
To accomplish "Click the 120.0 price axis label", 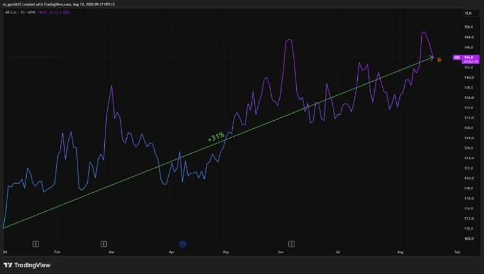I will [468, 178].
